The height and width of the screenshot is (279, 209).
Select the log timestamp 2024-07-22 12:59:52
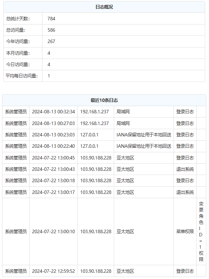pyautogui.click(x=53, y=271)
